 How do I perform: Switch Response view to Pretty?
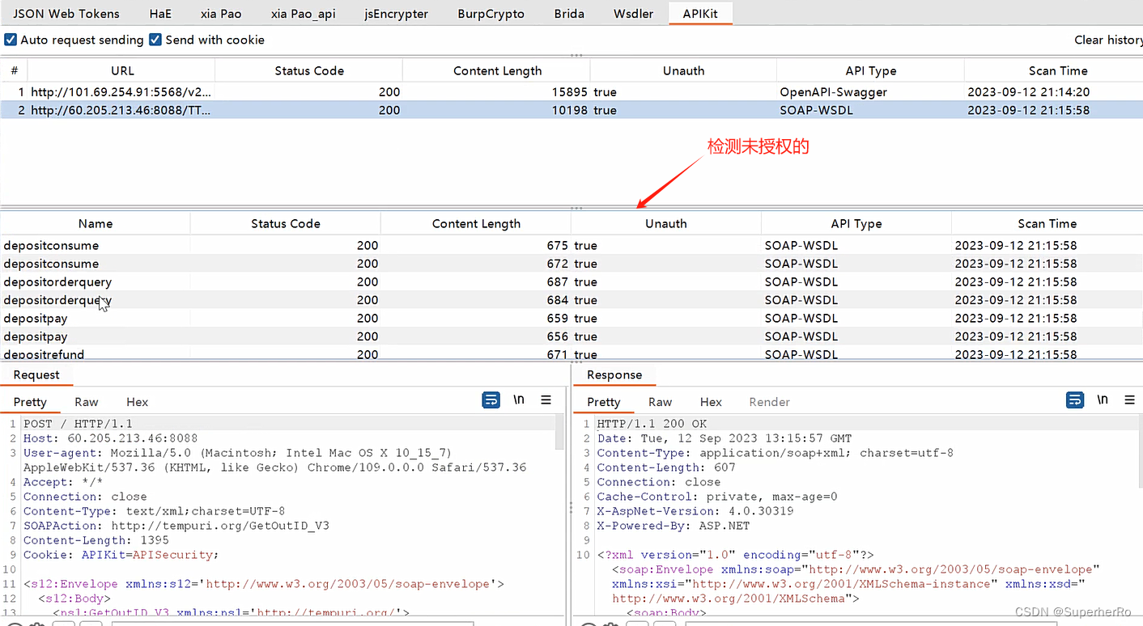tap(604, 402)
